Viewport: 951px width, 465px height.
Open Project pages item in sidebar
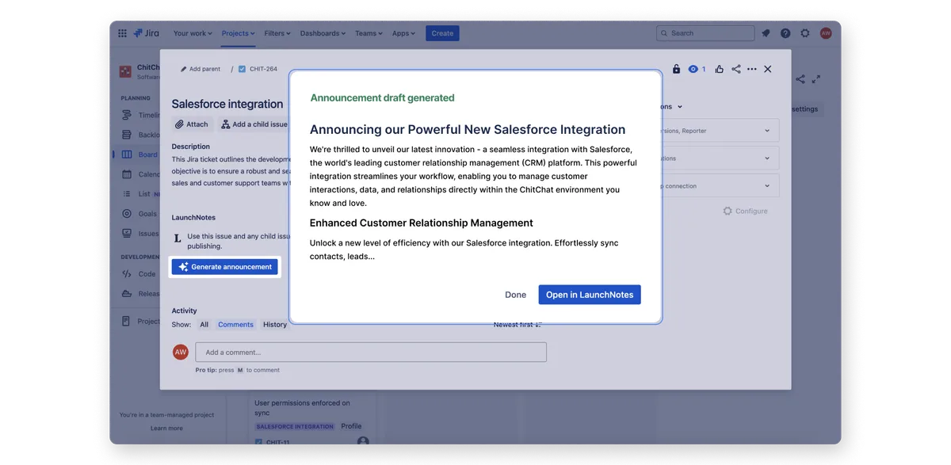tap(141, 322)
